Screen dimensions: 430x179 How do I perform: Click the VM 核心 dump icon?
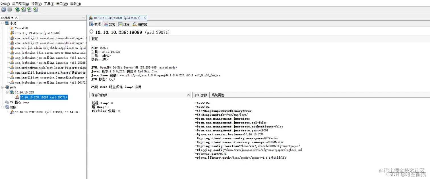[7, 102]
